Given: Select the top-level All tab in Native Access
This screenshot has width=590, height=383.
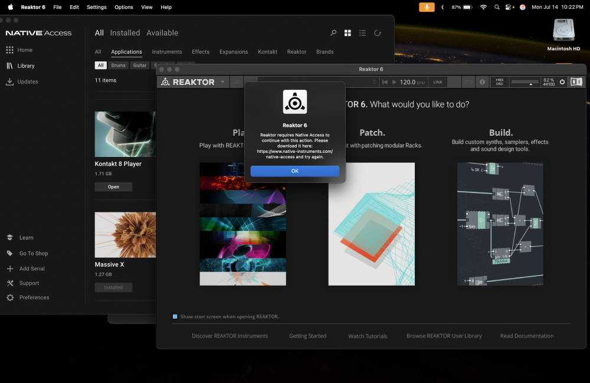Looking at the screenshot, I should coord(99,33).
